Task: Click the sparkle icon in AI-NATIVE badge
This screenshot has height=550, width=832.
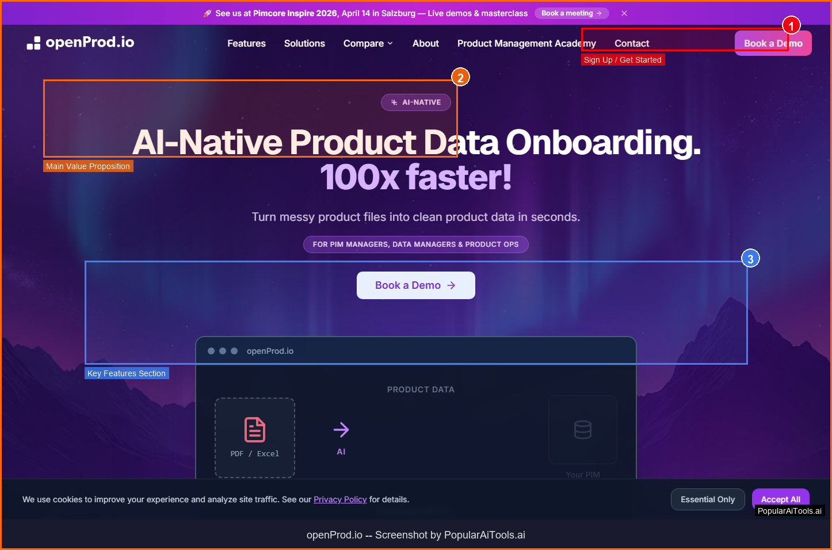Action: (394, 102)
